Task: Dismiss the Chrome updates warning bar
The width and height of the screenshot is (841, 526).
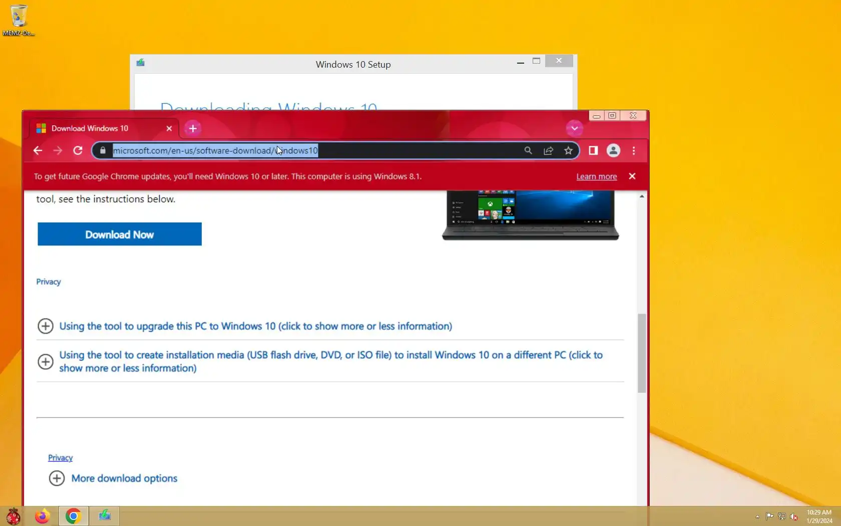Action: click(632, 176)
